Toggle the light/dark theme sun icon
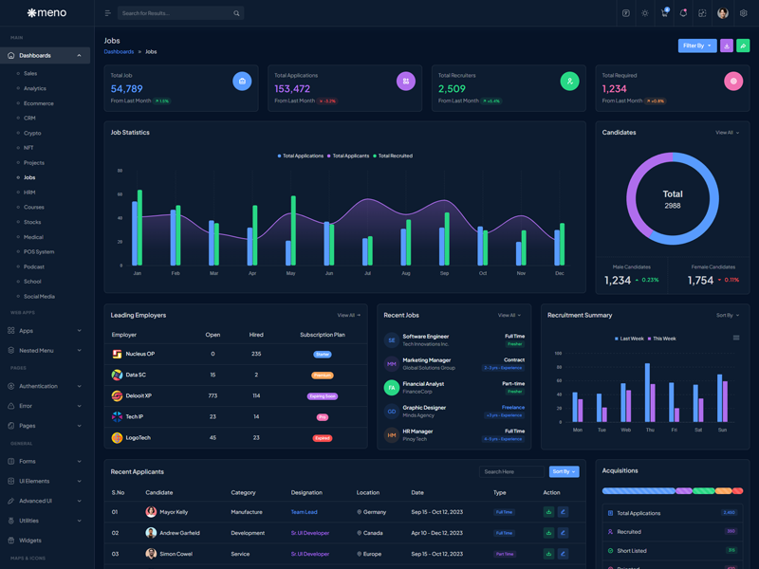 pos(645,13)
